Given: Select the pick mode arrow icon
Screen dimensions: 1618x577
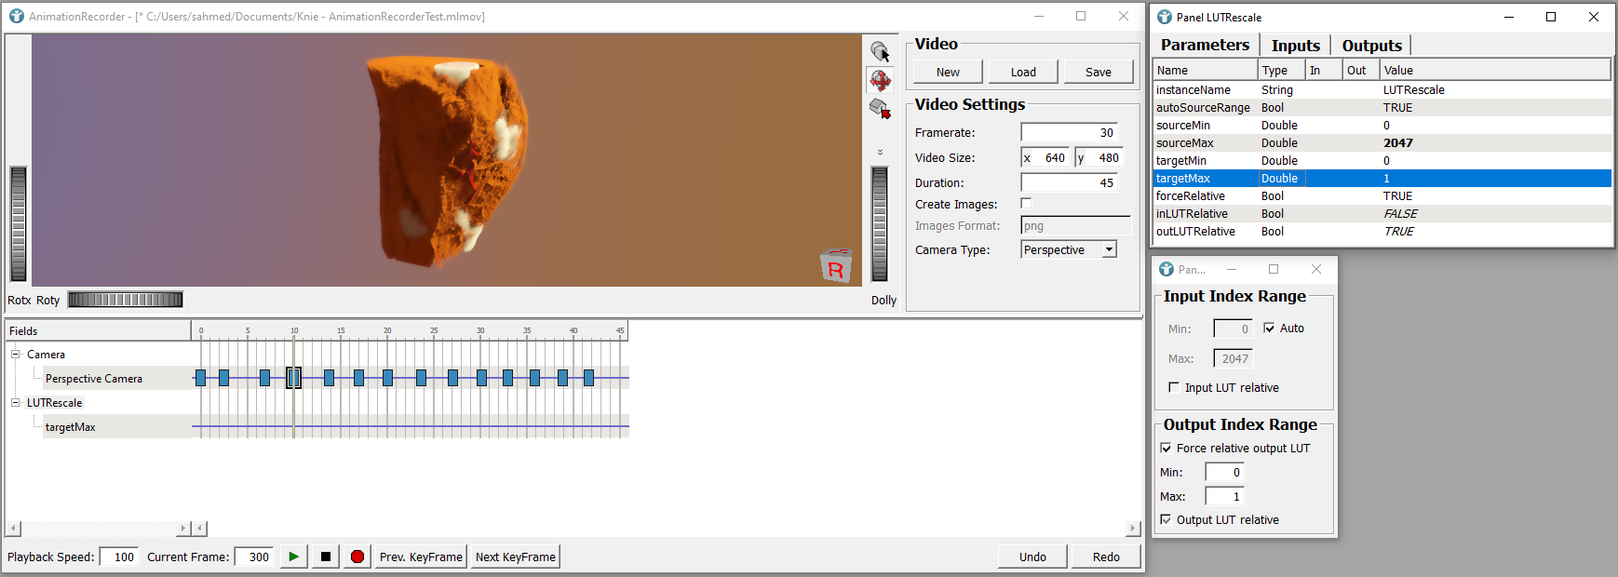Looking at the screenshot, I should point(880,52).
